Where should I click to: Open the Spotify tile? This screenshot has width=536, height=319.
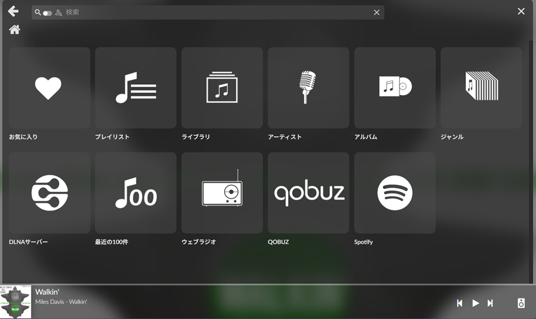tap(395, 193)
